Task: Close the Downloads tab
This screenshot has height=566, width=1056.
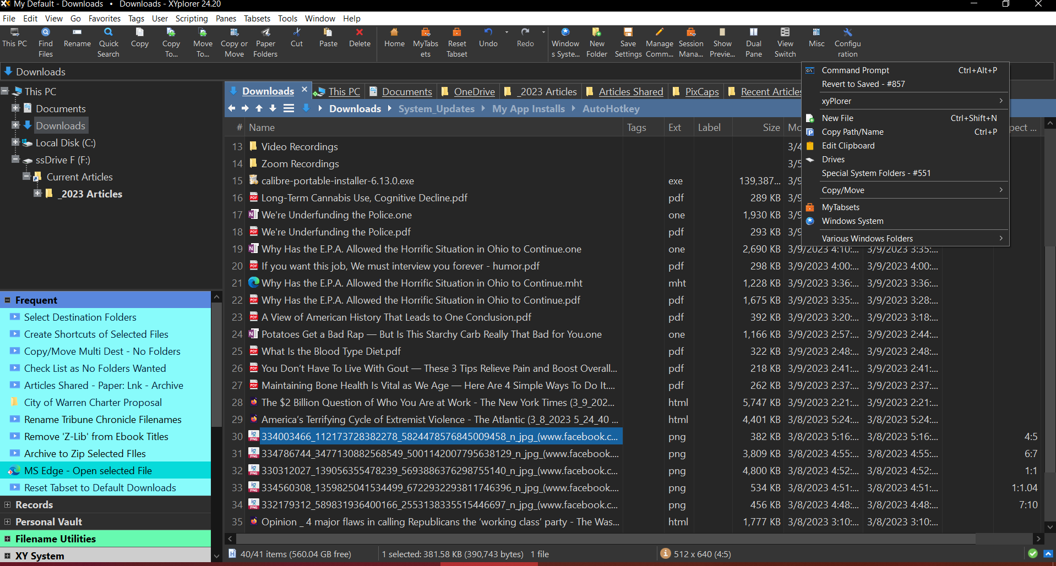Action: (304, 89)
